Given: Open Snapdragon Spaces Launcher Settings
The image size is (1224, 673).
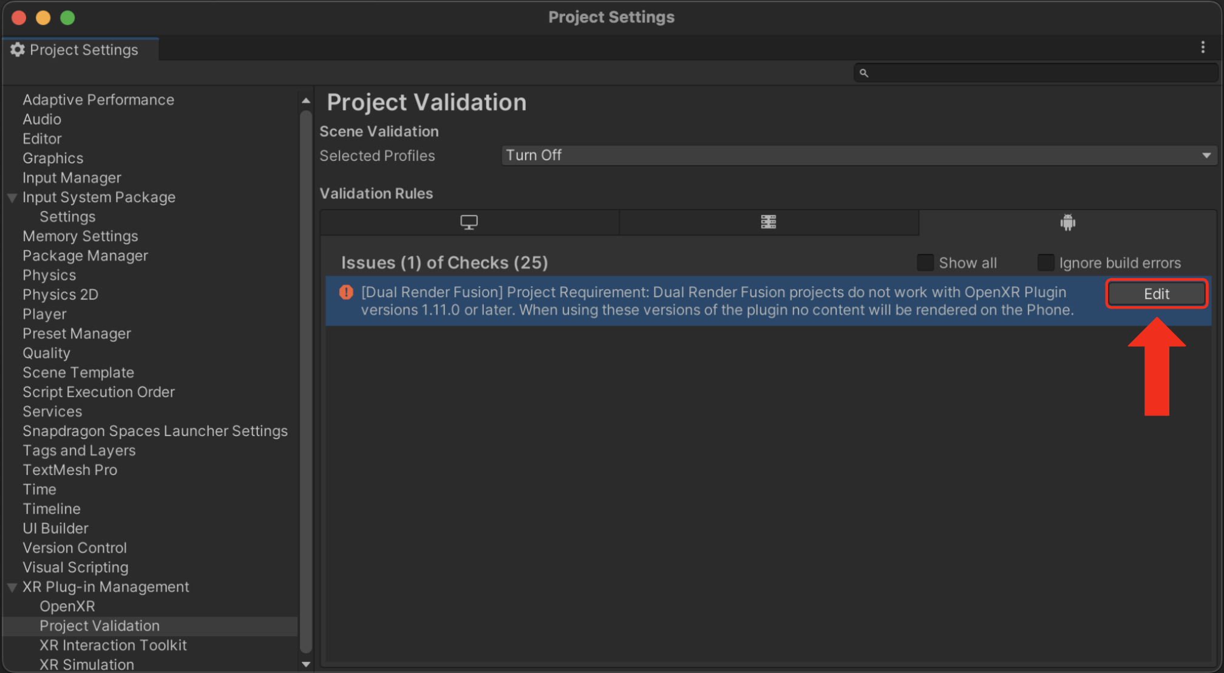Looking at the screenshot, I should tap(155, 431).
